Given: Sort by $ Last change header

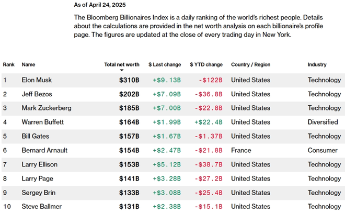Looking at the screenshot, I should coord(165,65).
